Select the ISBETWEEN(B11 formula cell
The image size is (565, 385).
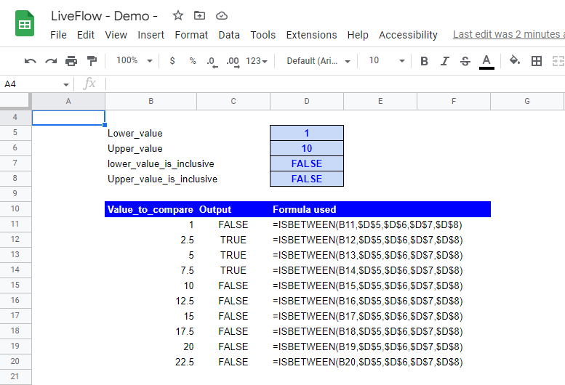(x=367, y=224)
